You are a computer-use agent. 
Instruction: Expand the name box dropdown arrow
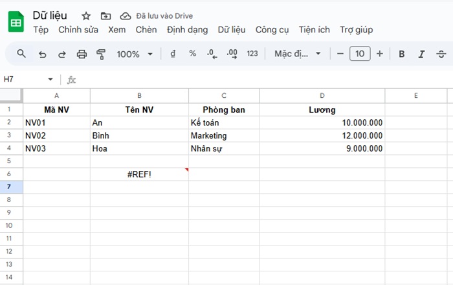pyautogui.click(x=50, y=80)
